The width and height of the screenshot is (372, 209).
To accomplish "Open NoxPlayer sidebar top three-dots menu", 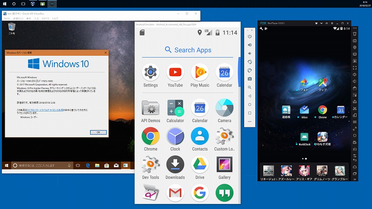I will point(355,28).
